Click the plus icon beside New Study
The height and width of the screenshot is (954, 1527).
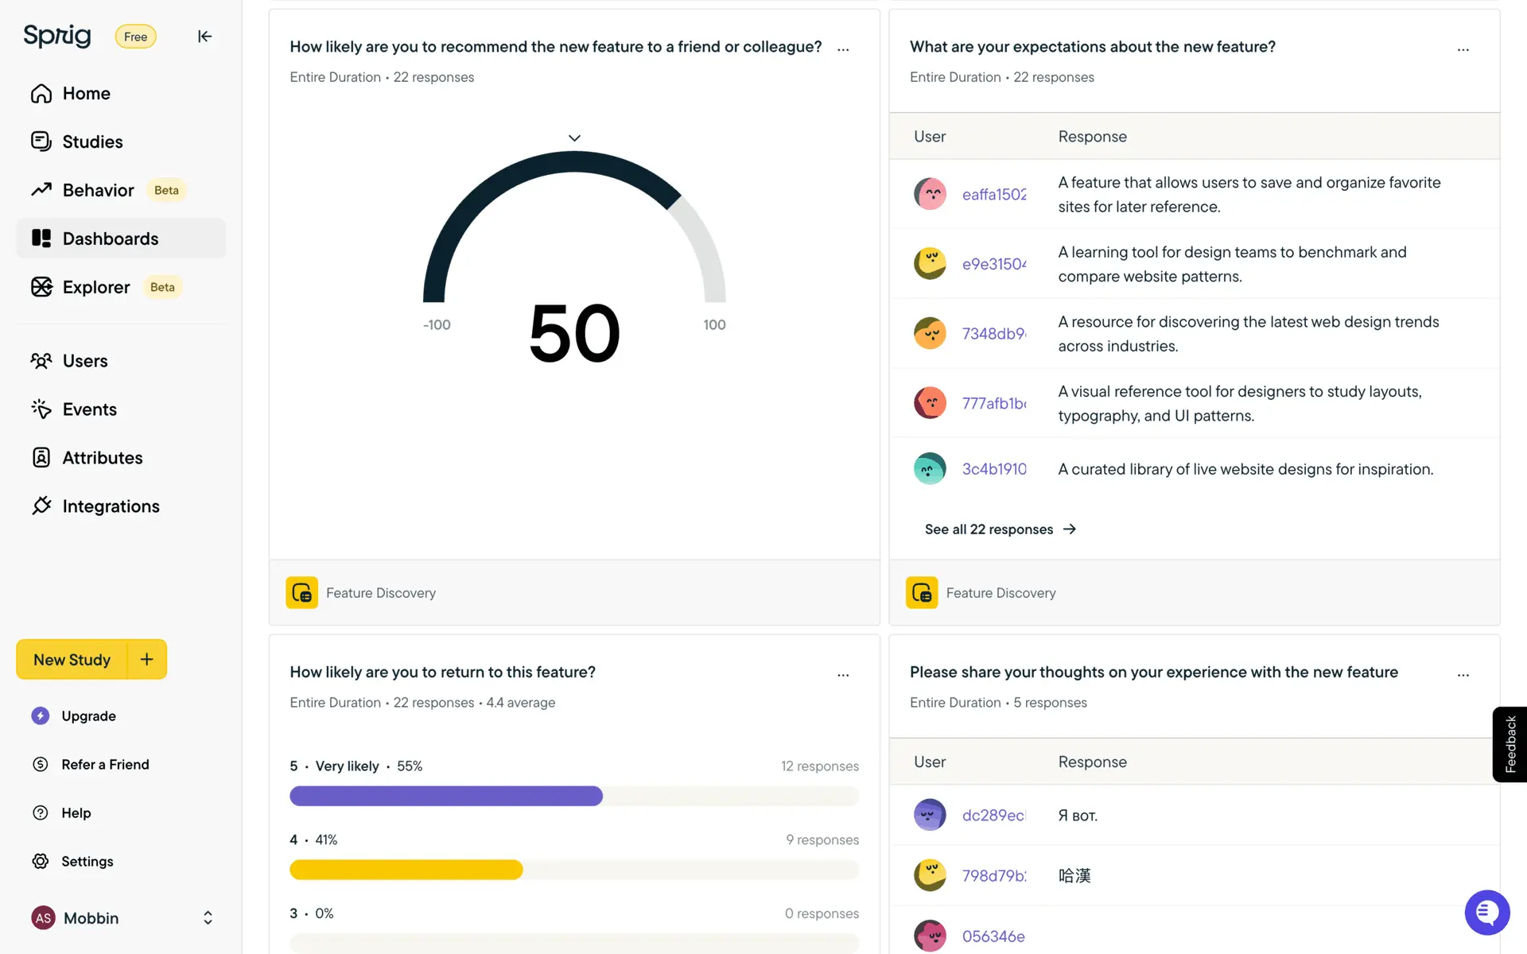[x=147, y=659]
